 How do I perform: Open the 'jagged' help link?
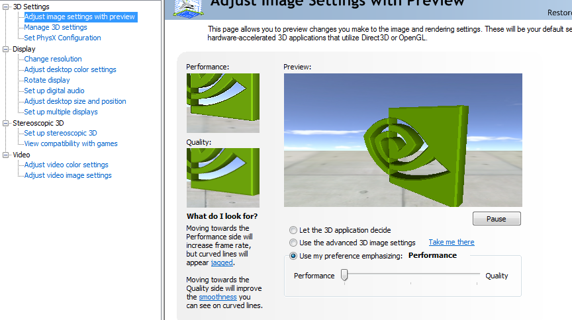[x=222, y=262]
